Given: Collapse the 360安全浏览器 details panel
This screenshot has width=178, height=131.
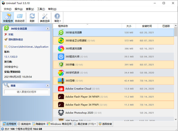Looking at the screenshot, I should tap(48, 29).
